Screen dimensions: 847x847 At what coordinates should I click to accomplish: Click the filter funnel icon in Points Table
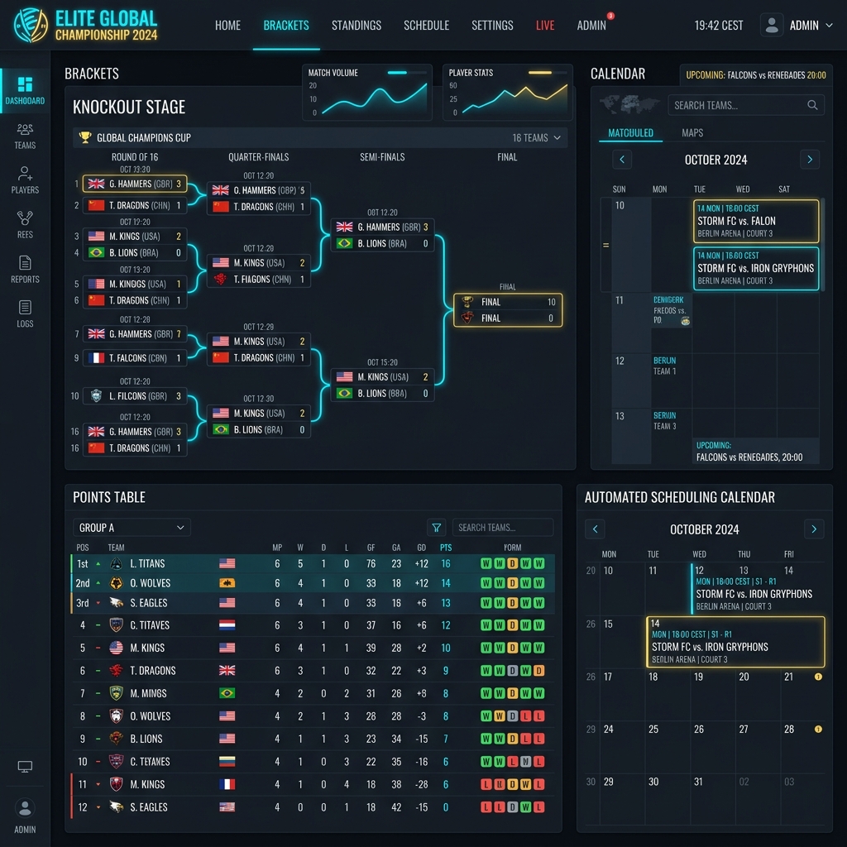pyautogui.click(x=437, y=527)
